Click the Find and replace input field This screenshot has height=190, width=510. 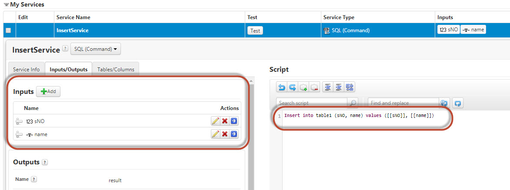403,103
